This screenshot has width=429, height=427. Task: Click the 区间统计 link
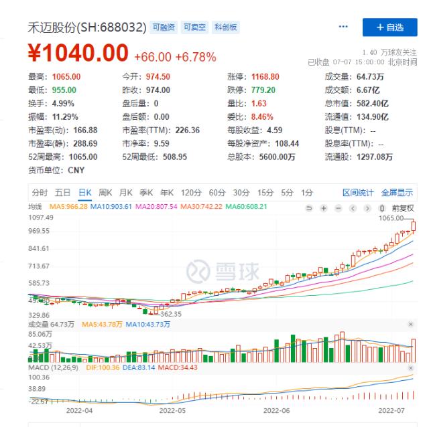click(358, 193)
